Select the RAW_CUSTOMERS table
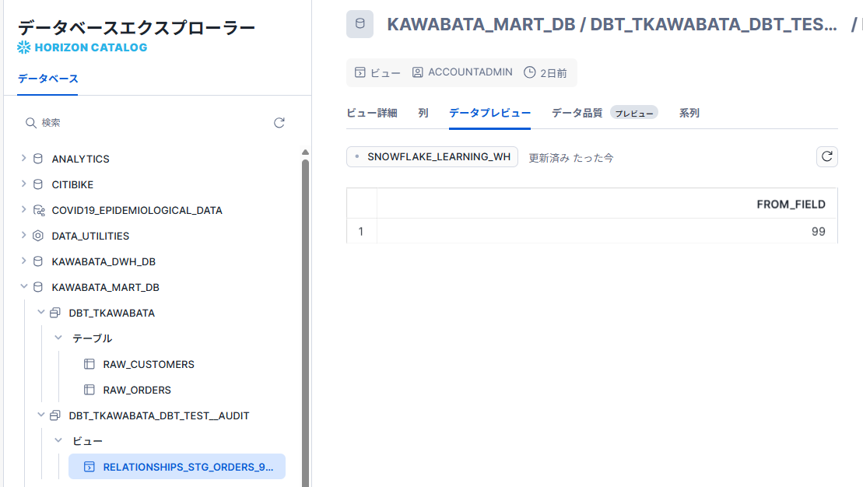This screenshot has height=487, width=863. [149, 364]
